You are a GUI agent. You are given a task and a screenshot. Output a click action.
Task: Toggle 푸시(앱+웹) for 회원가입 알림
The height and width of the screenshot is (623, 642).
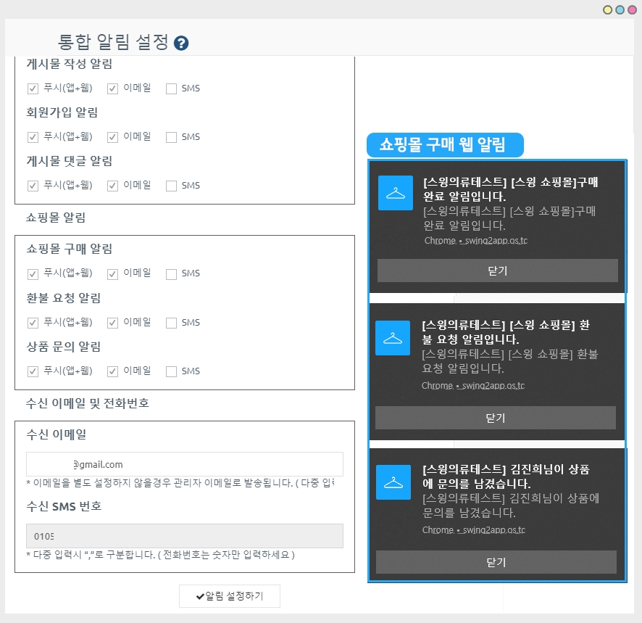[33, 137]
